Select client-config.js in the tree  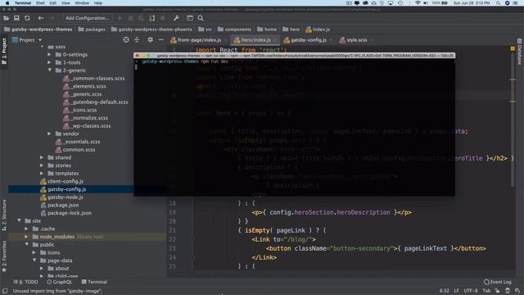click(62, 181)
